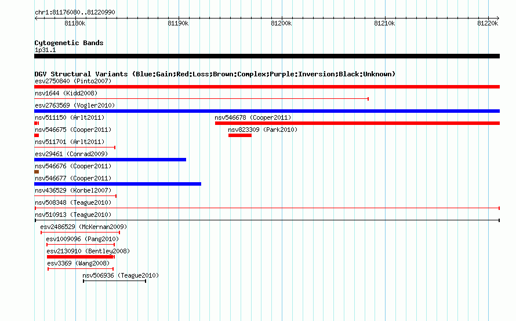The width and height of the screenshot is (516, 321).
Task: Click the Cytogenetic Bands track title
Action: 69,43
